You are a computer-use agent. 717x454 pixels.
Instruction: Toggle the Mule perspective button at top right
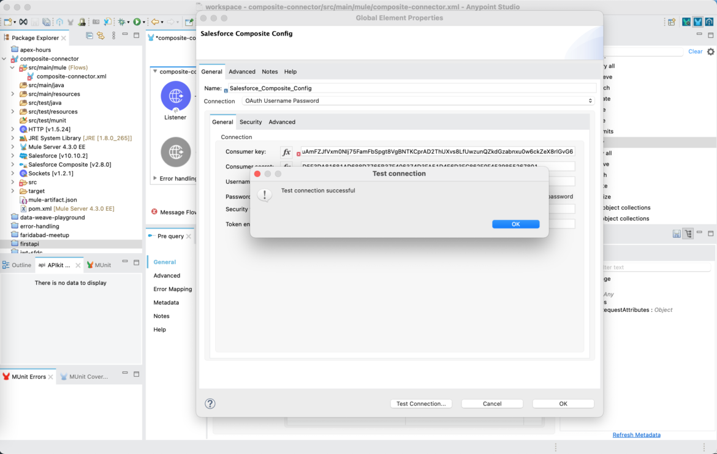pyautogui.click(x=699, y=21)
